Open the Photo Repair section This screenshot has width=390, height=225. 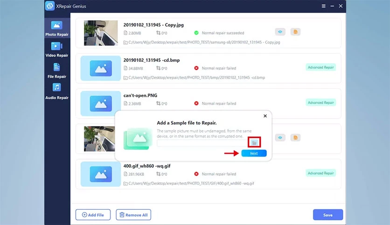point(57,28)
